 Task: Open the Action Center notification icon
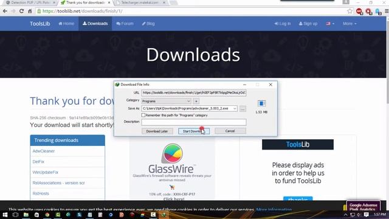(367, 215)
